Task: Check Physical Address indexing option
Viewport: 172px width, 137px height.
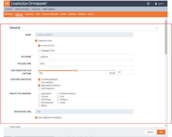Action: (58, 94)
